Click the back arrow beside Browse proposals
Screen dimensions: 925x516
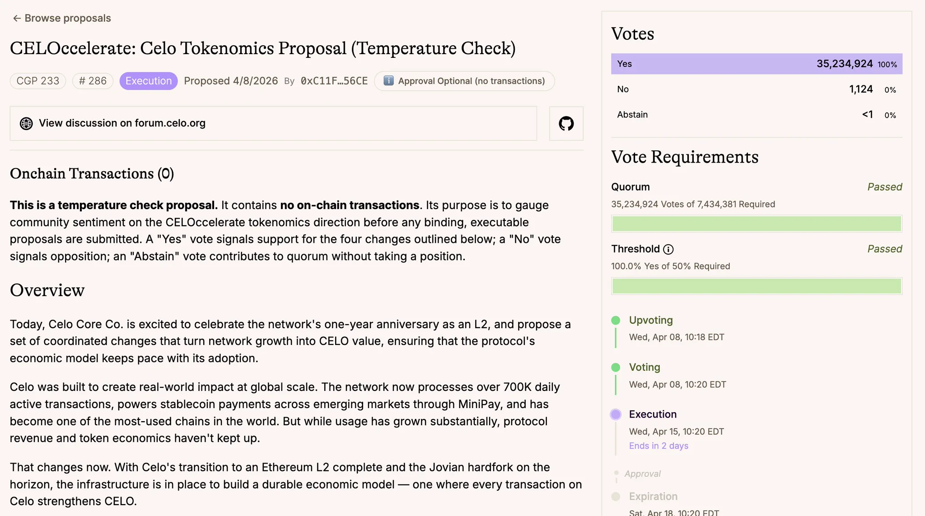pos(17,18)
